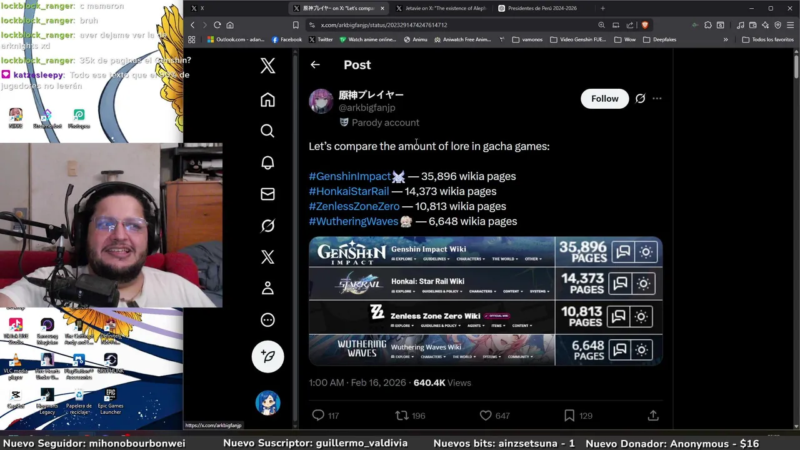The width and height of the screenshot is (800, 450).
Task: Reply to the post with 117 replies
Action: pyautogui.click(x=325, y=415)
